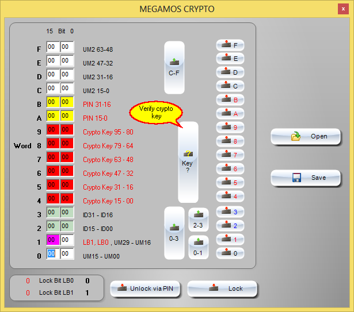Write crypto key word 6

coord(230,168)
